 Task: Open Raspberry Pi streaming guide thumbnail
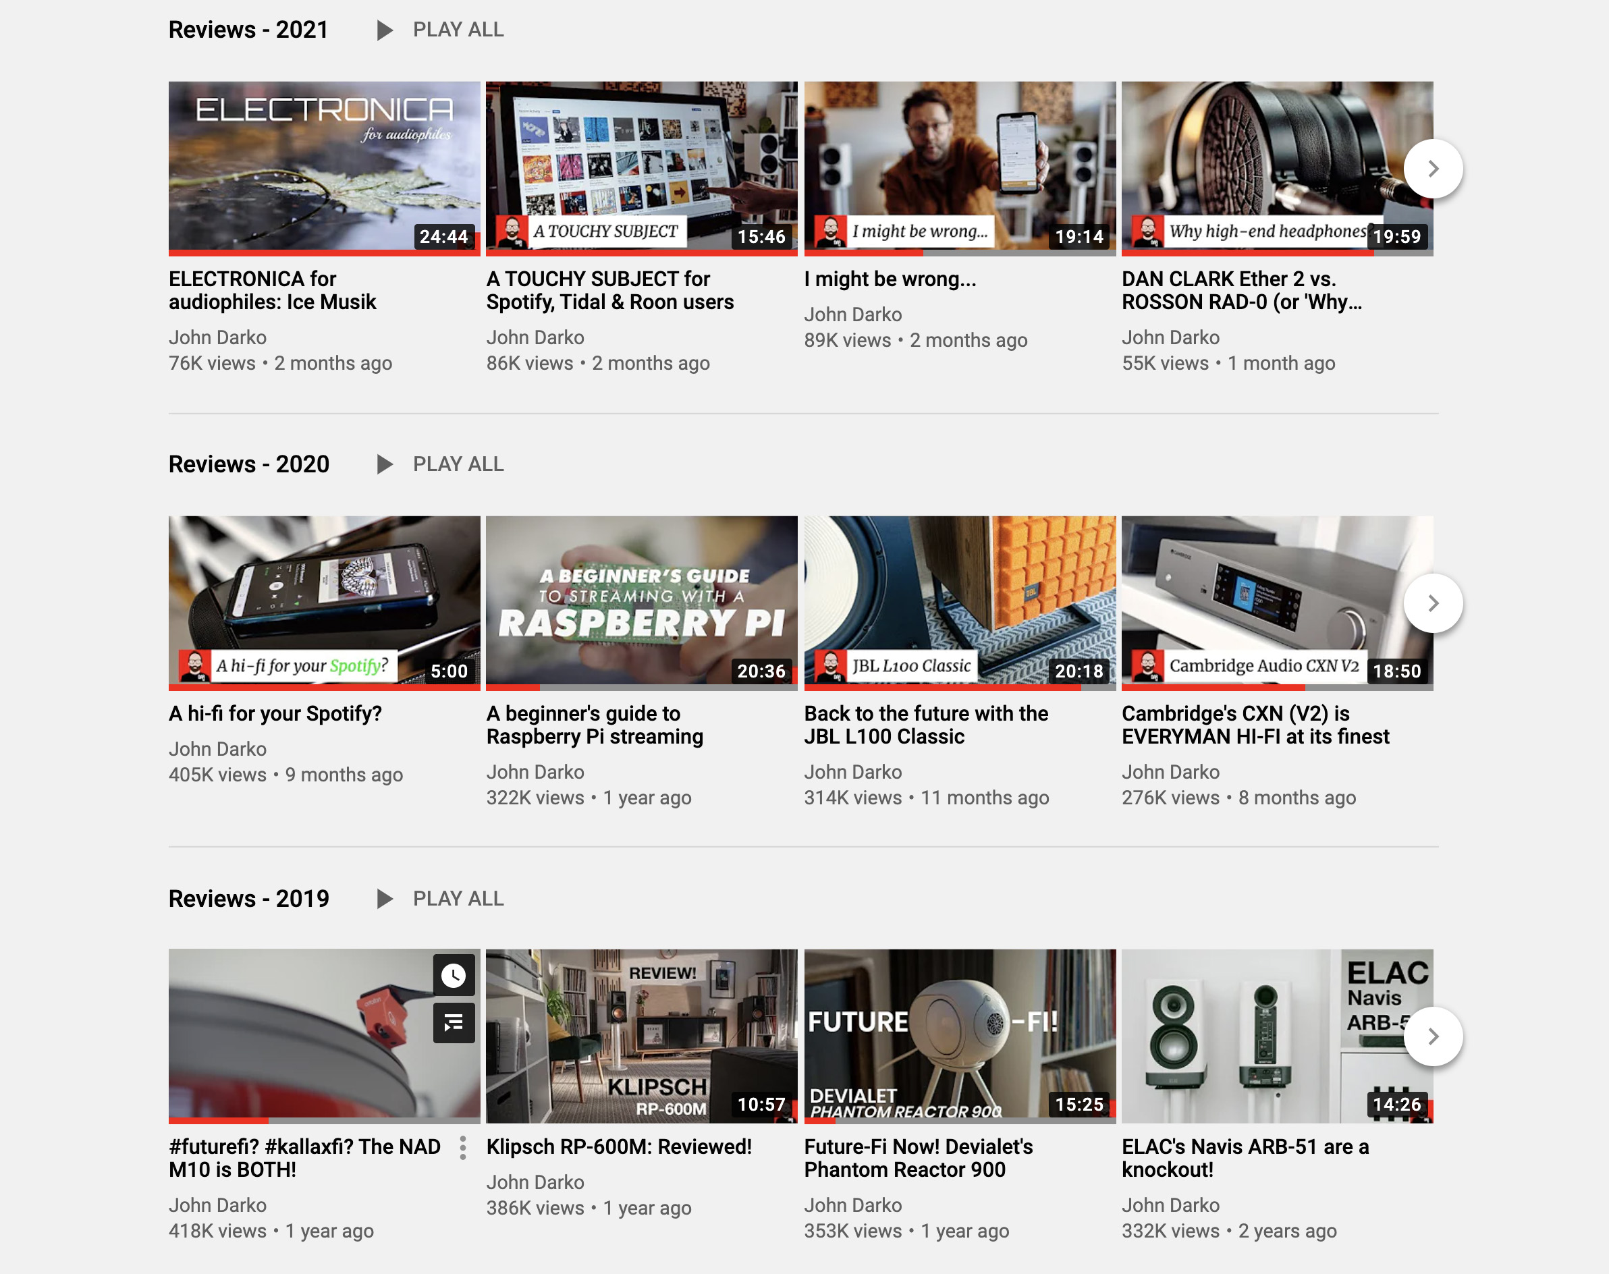[x=642, y=602]
